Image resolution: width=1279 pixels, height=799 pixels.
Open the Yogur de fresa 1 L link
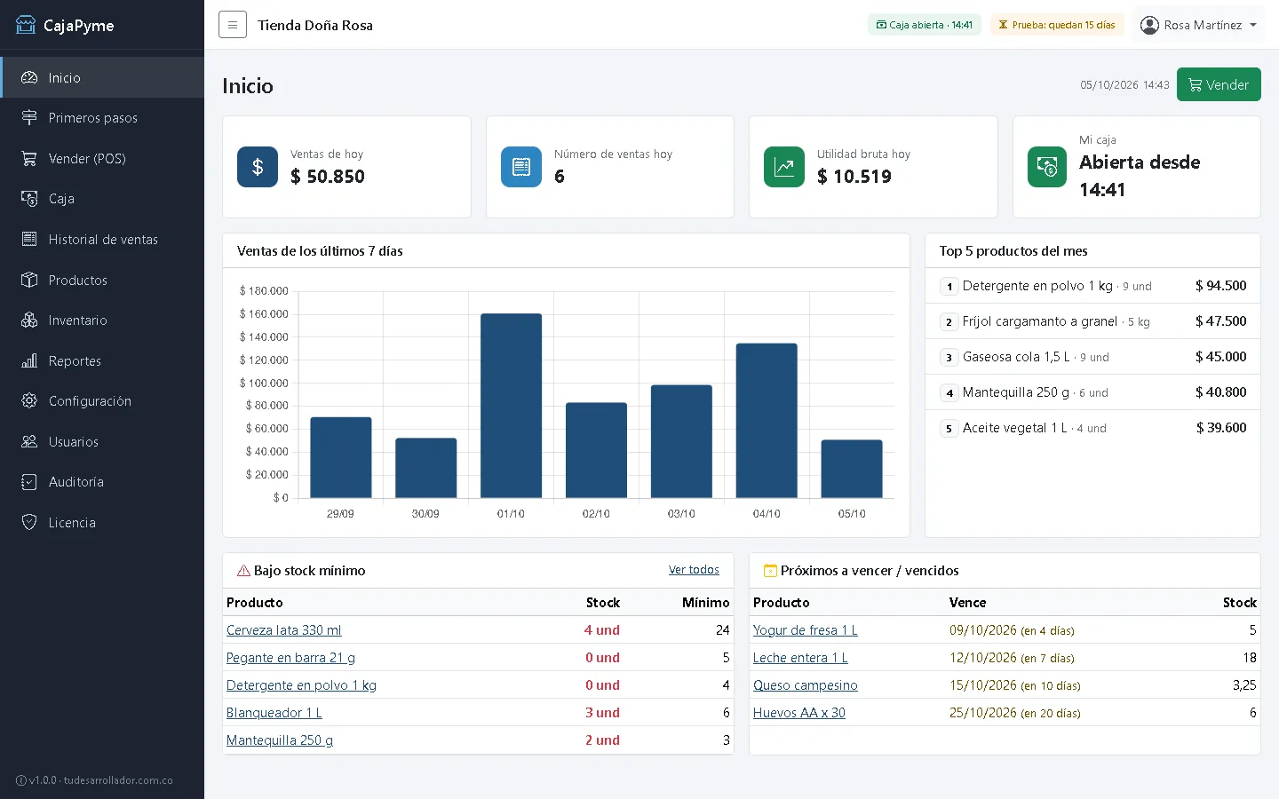coord(806,630)
